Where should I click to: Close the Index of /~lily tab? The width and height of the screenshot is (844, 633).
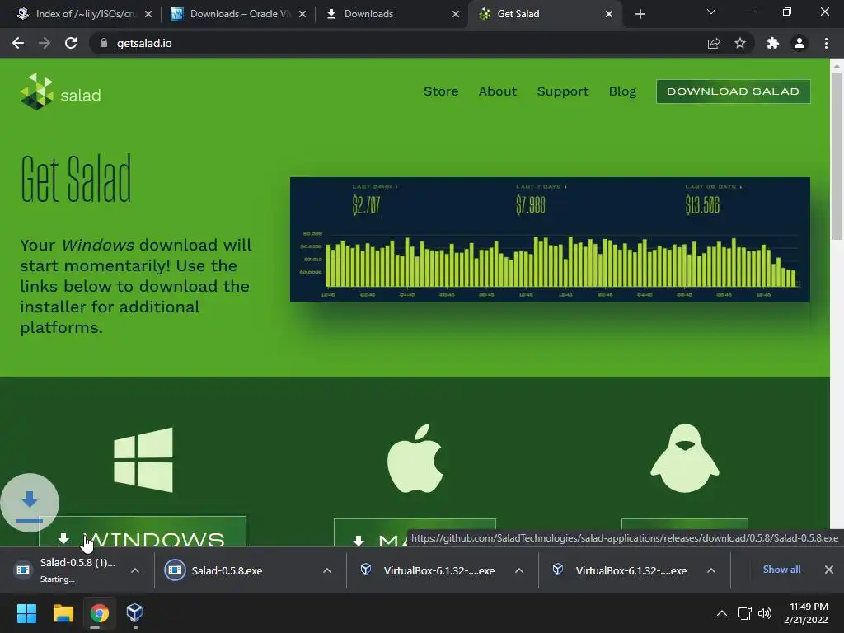148,14
